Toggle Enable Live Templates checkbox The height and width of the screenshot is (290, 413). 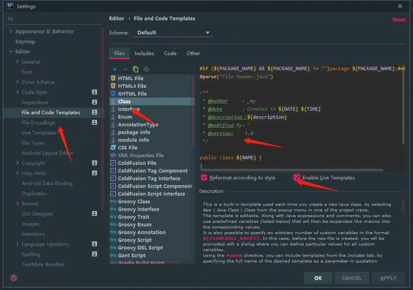[297, 177]
